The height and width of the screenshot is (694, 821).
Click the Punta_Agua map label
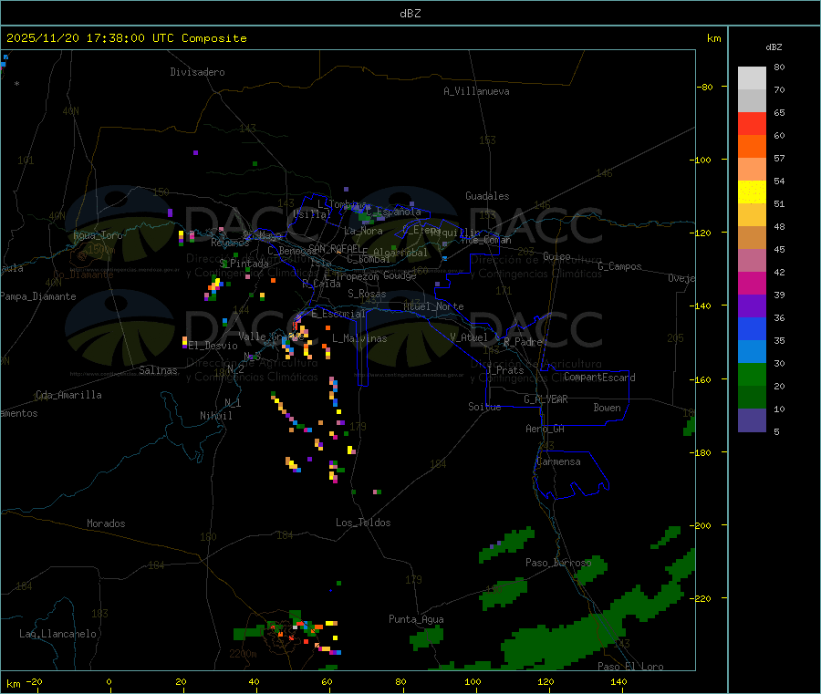click(416, 619)
